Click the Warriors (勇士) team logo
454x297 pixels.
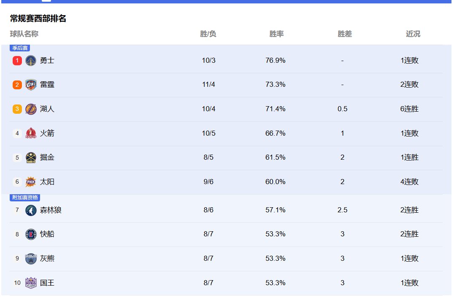point(31,61)
